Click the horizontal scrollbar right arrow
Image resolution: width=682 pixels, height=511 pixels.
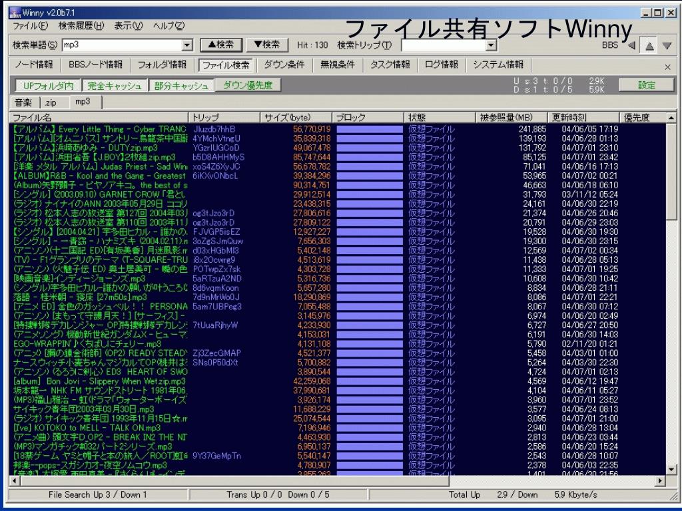(661, 480)
